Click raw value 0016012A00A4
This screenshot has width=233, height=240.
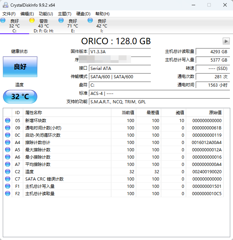(x=207, y=143)
